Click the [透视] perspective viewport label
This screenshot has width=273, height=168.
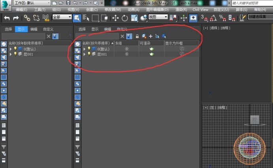click(x=214, y=28)
